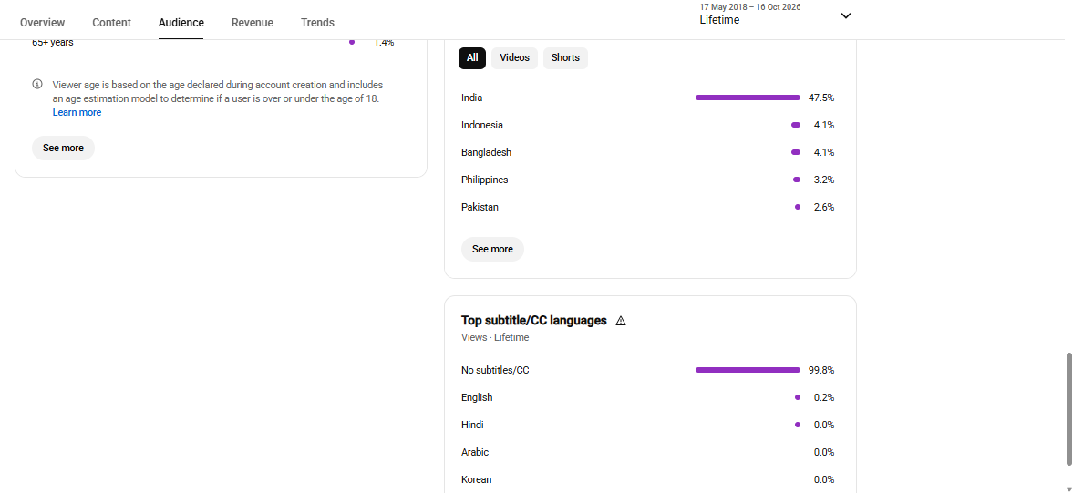Click See more under viewer age card

pos(63,148)
